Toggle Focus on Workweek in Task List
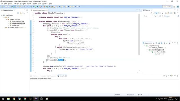The width and height of the screenshot is (180, 101). pyautogui.click(x=162, y=13)
